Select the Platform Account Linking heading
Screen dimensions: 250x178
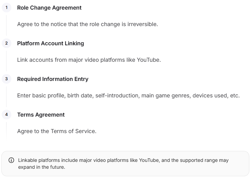(x=51, y=43)
